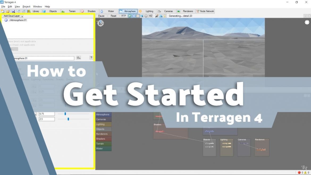Reset the 3D preview
This screenshot has height=175, width=311.
point(114,16)
